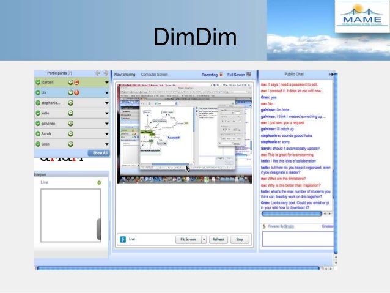Click icarpan's green status check icon
The image size is (390, 293).
click(x=38, y=82)
